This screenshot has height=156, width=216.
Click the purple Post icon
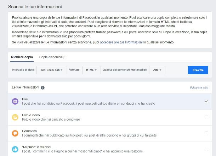coord(15,101)
